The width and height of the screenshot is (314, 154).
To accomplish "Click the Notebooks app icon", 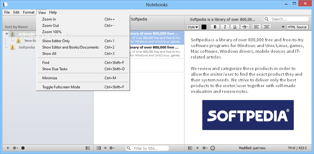I will pyautogui.click(x=5, y=4).
